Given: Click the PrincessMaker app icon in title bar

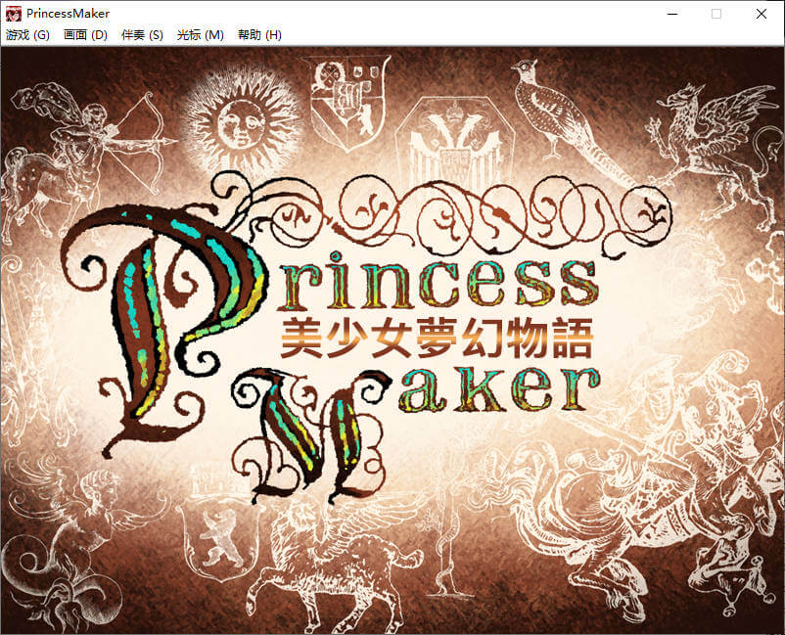Looking at the screenshot, I should [14, 14].
